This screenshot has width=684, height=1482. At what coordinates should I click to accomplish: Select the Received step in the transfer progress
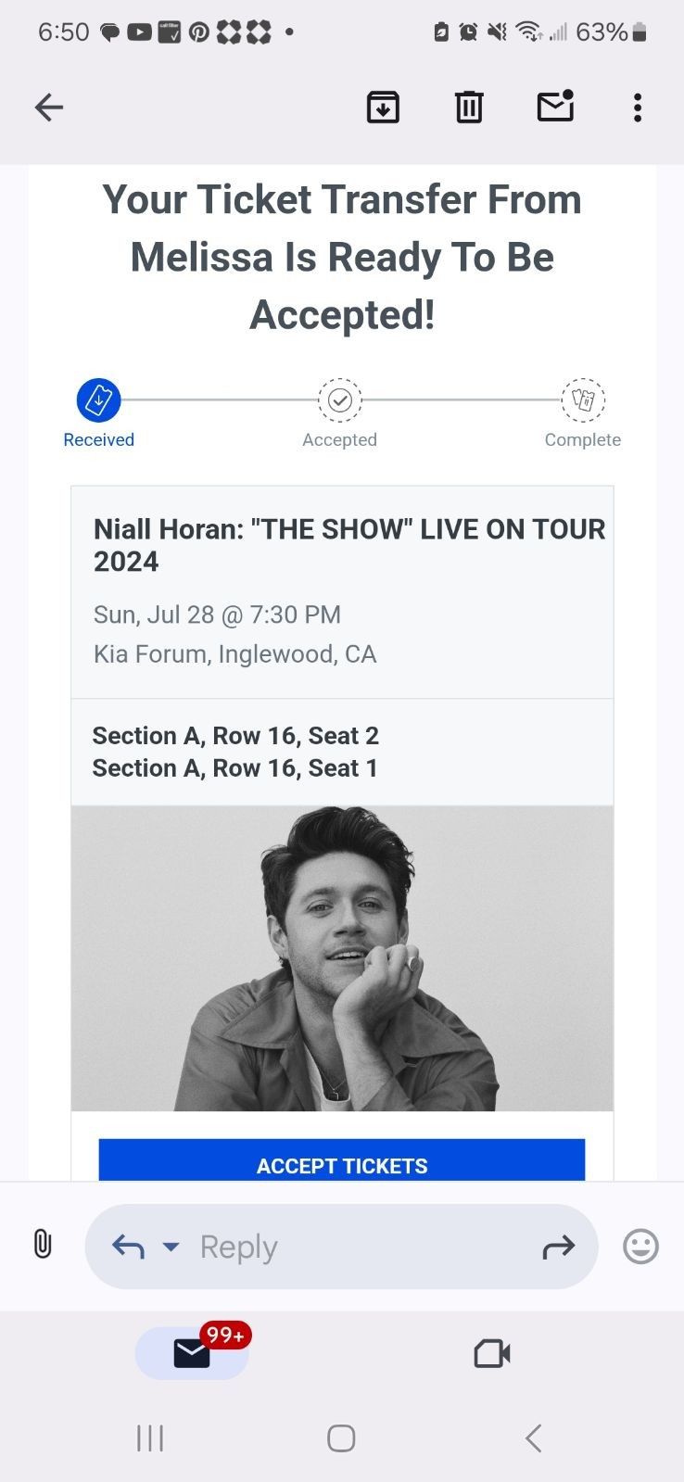(98, 400)
